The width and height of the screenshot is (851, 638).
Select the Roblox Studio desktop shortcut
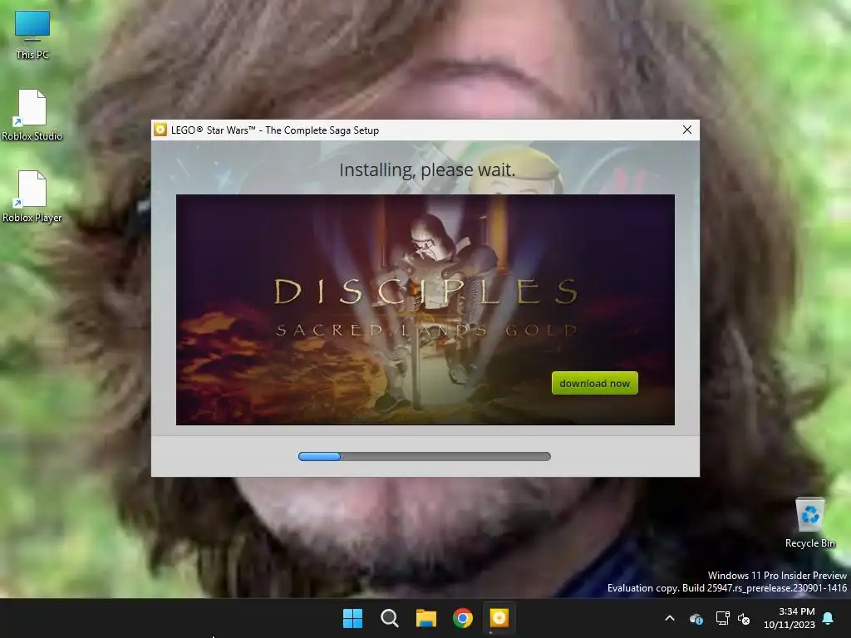(x=32, y=115)
